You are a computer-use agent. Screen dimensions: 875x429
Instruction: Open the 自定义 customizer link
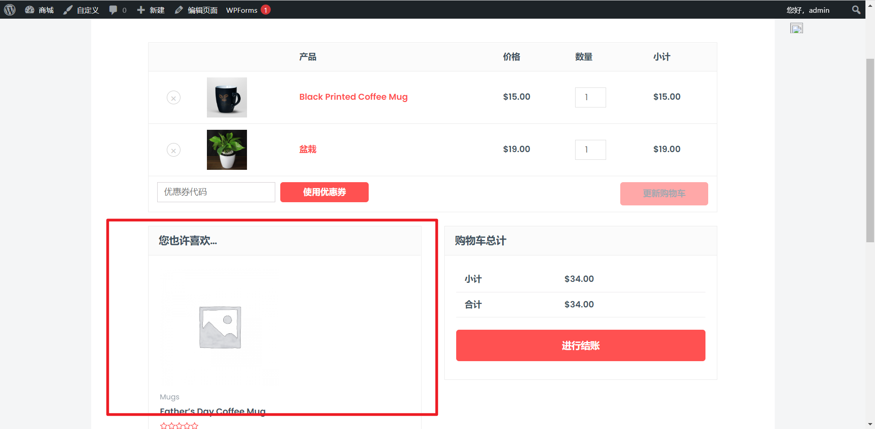pyautogui.click(x=82, y=10)
